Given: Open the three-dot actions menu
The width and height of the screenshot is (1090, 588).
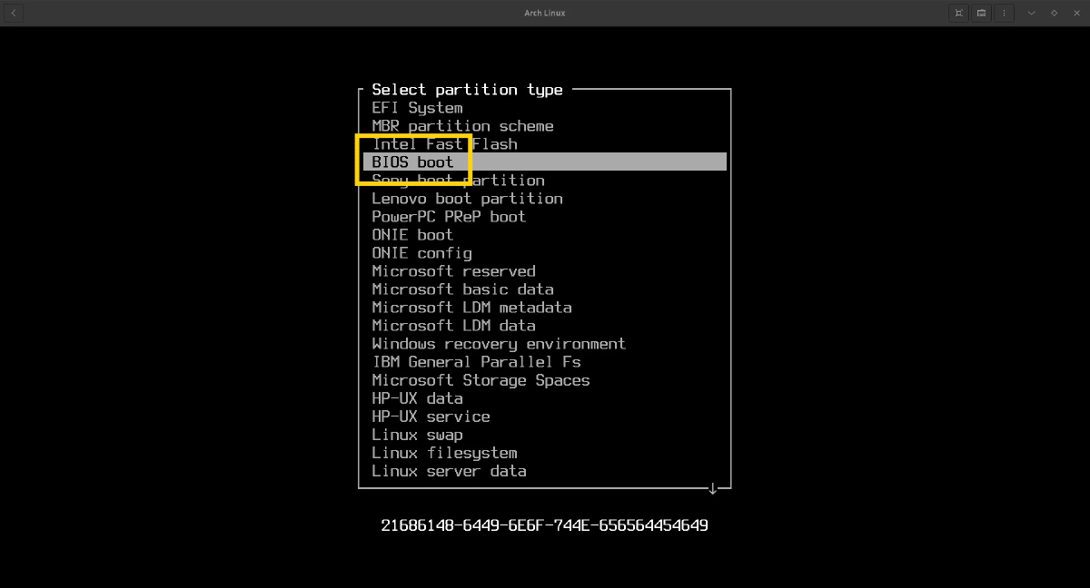Looking at the screenshot, I should pos(1004,13).
